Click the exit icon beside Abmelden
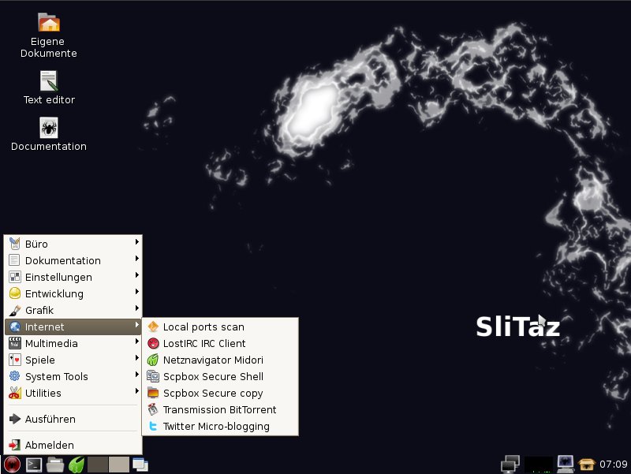The height and width of the screenshot is (474, 631). (15, 445)
